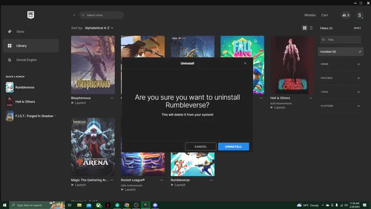The image size is (371, 209).
Task: Click the Magic The Gathering Arena cover art
Action: (x=93, y=147)
